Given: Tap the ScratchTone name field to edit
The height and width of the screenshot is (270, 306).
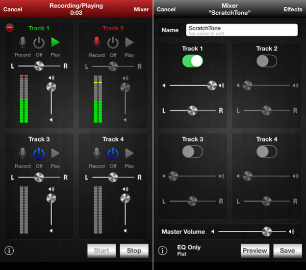Looking at the screenshot, I should coord(242,30).
